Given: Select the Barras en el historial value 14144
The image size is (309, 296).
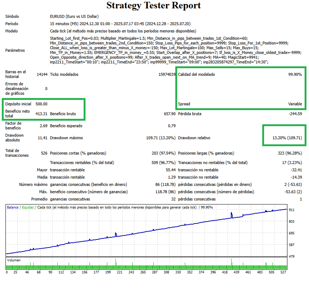Looking at the screenshot, I should pyautogui.click(x=42, y=74).
